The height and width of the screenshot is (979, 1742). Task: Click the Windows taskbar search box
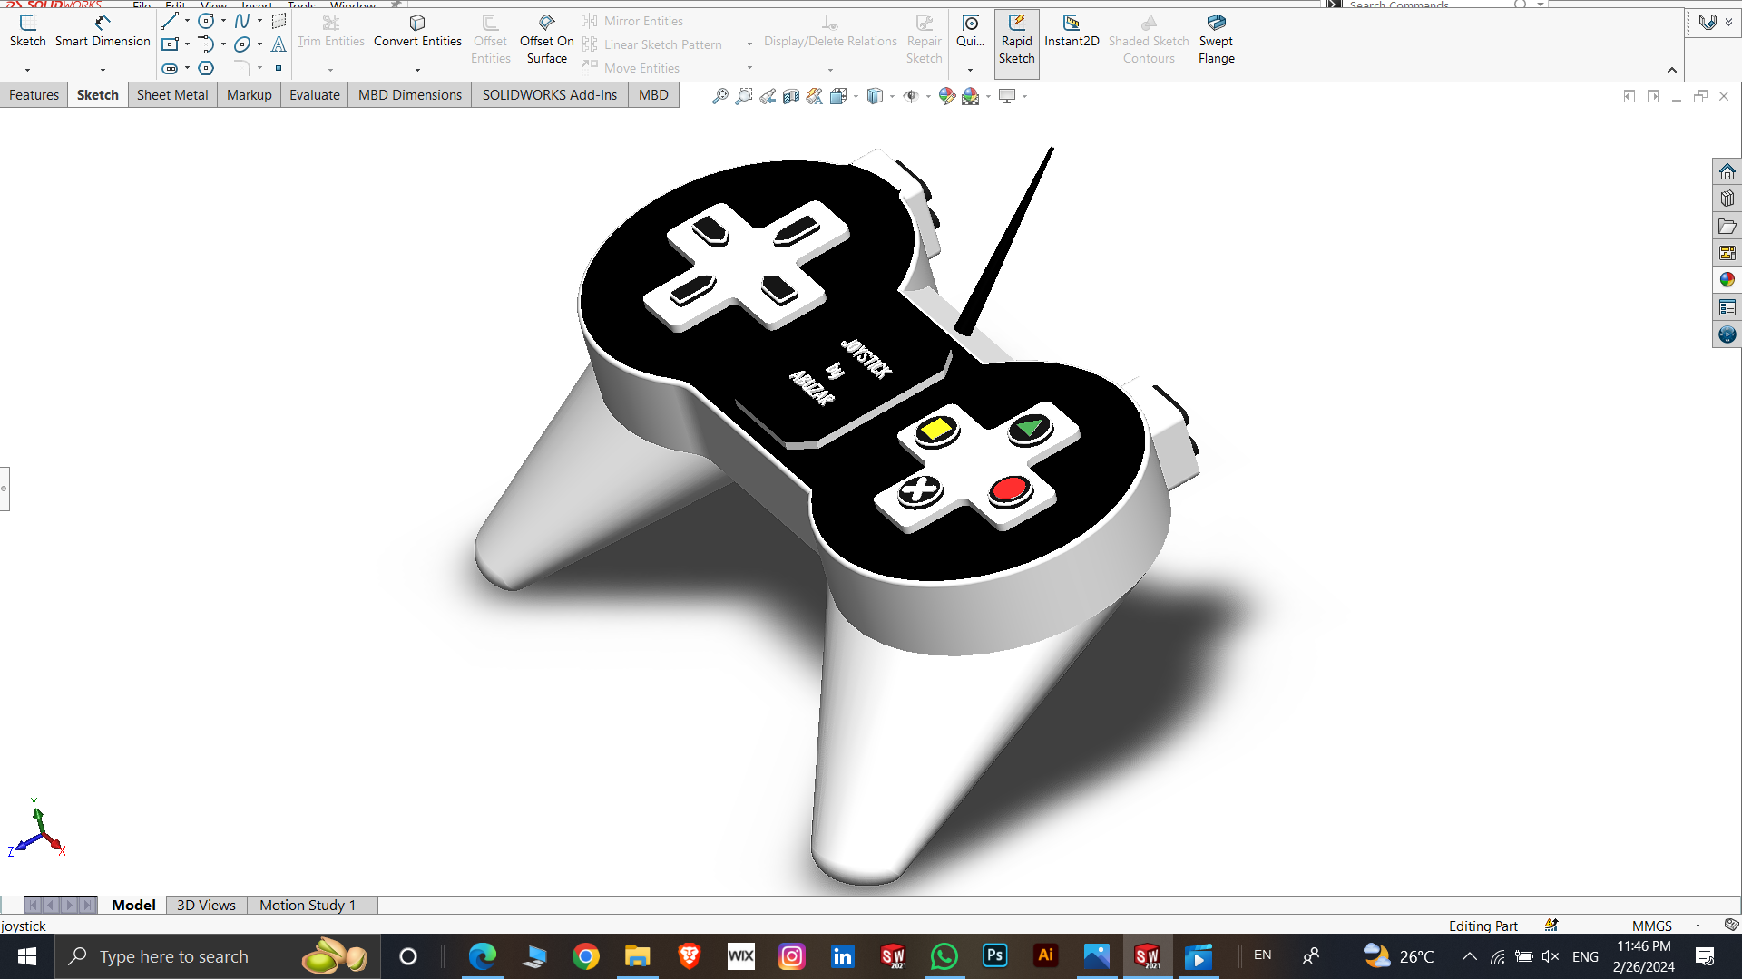click(x=174, y=956)
